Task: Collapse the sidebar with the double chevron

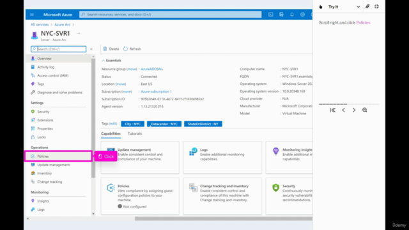Action: tap(91, 49)
